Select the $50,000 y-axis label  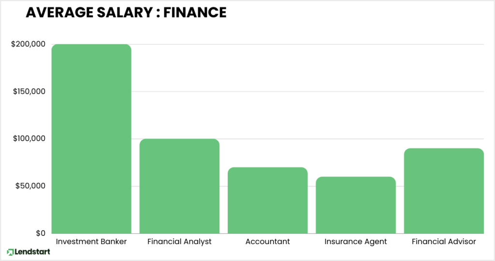click(x=30, y=186)
